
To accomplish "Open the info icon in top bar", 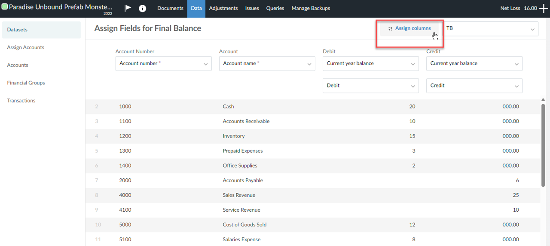I will coord(142,8).
